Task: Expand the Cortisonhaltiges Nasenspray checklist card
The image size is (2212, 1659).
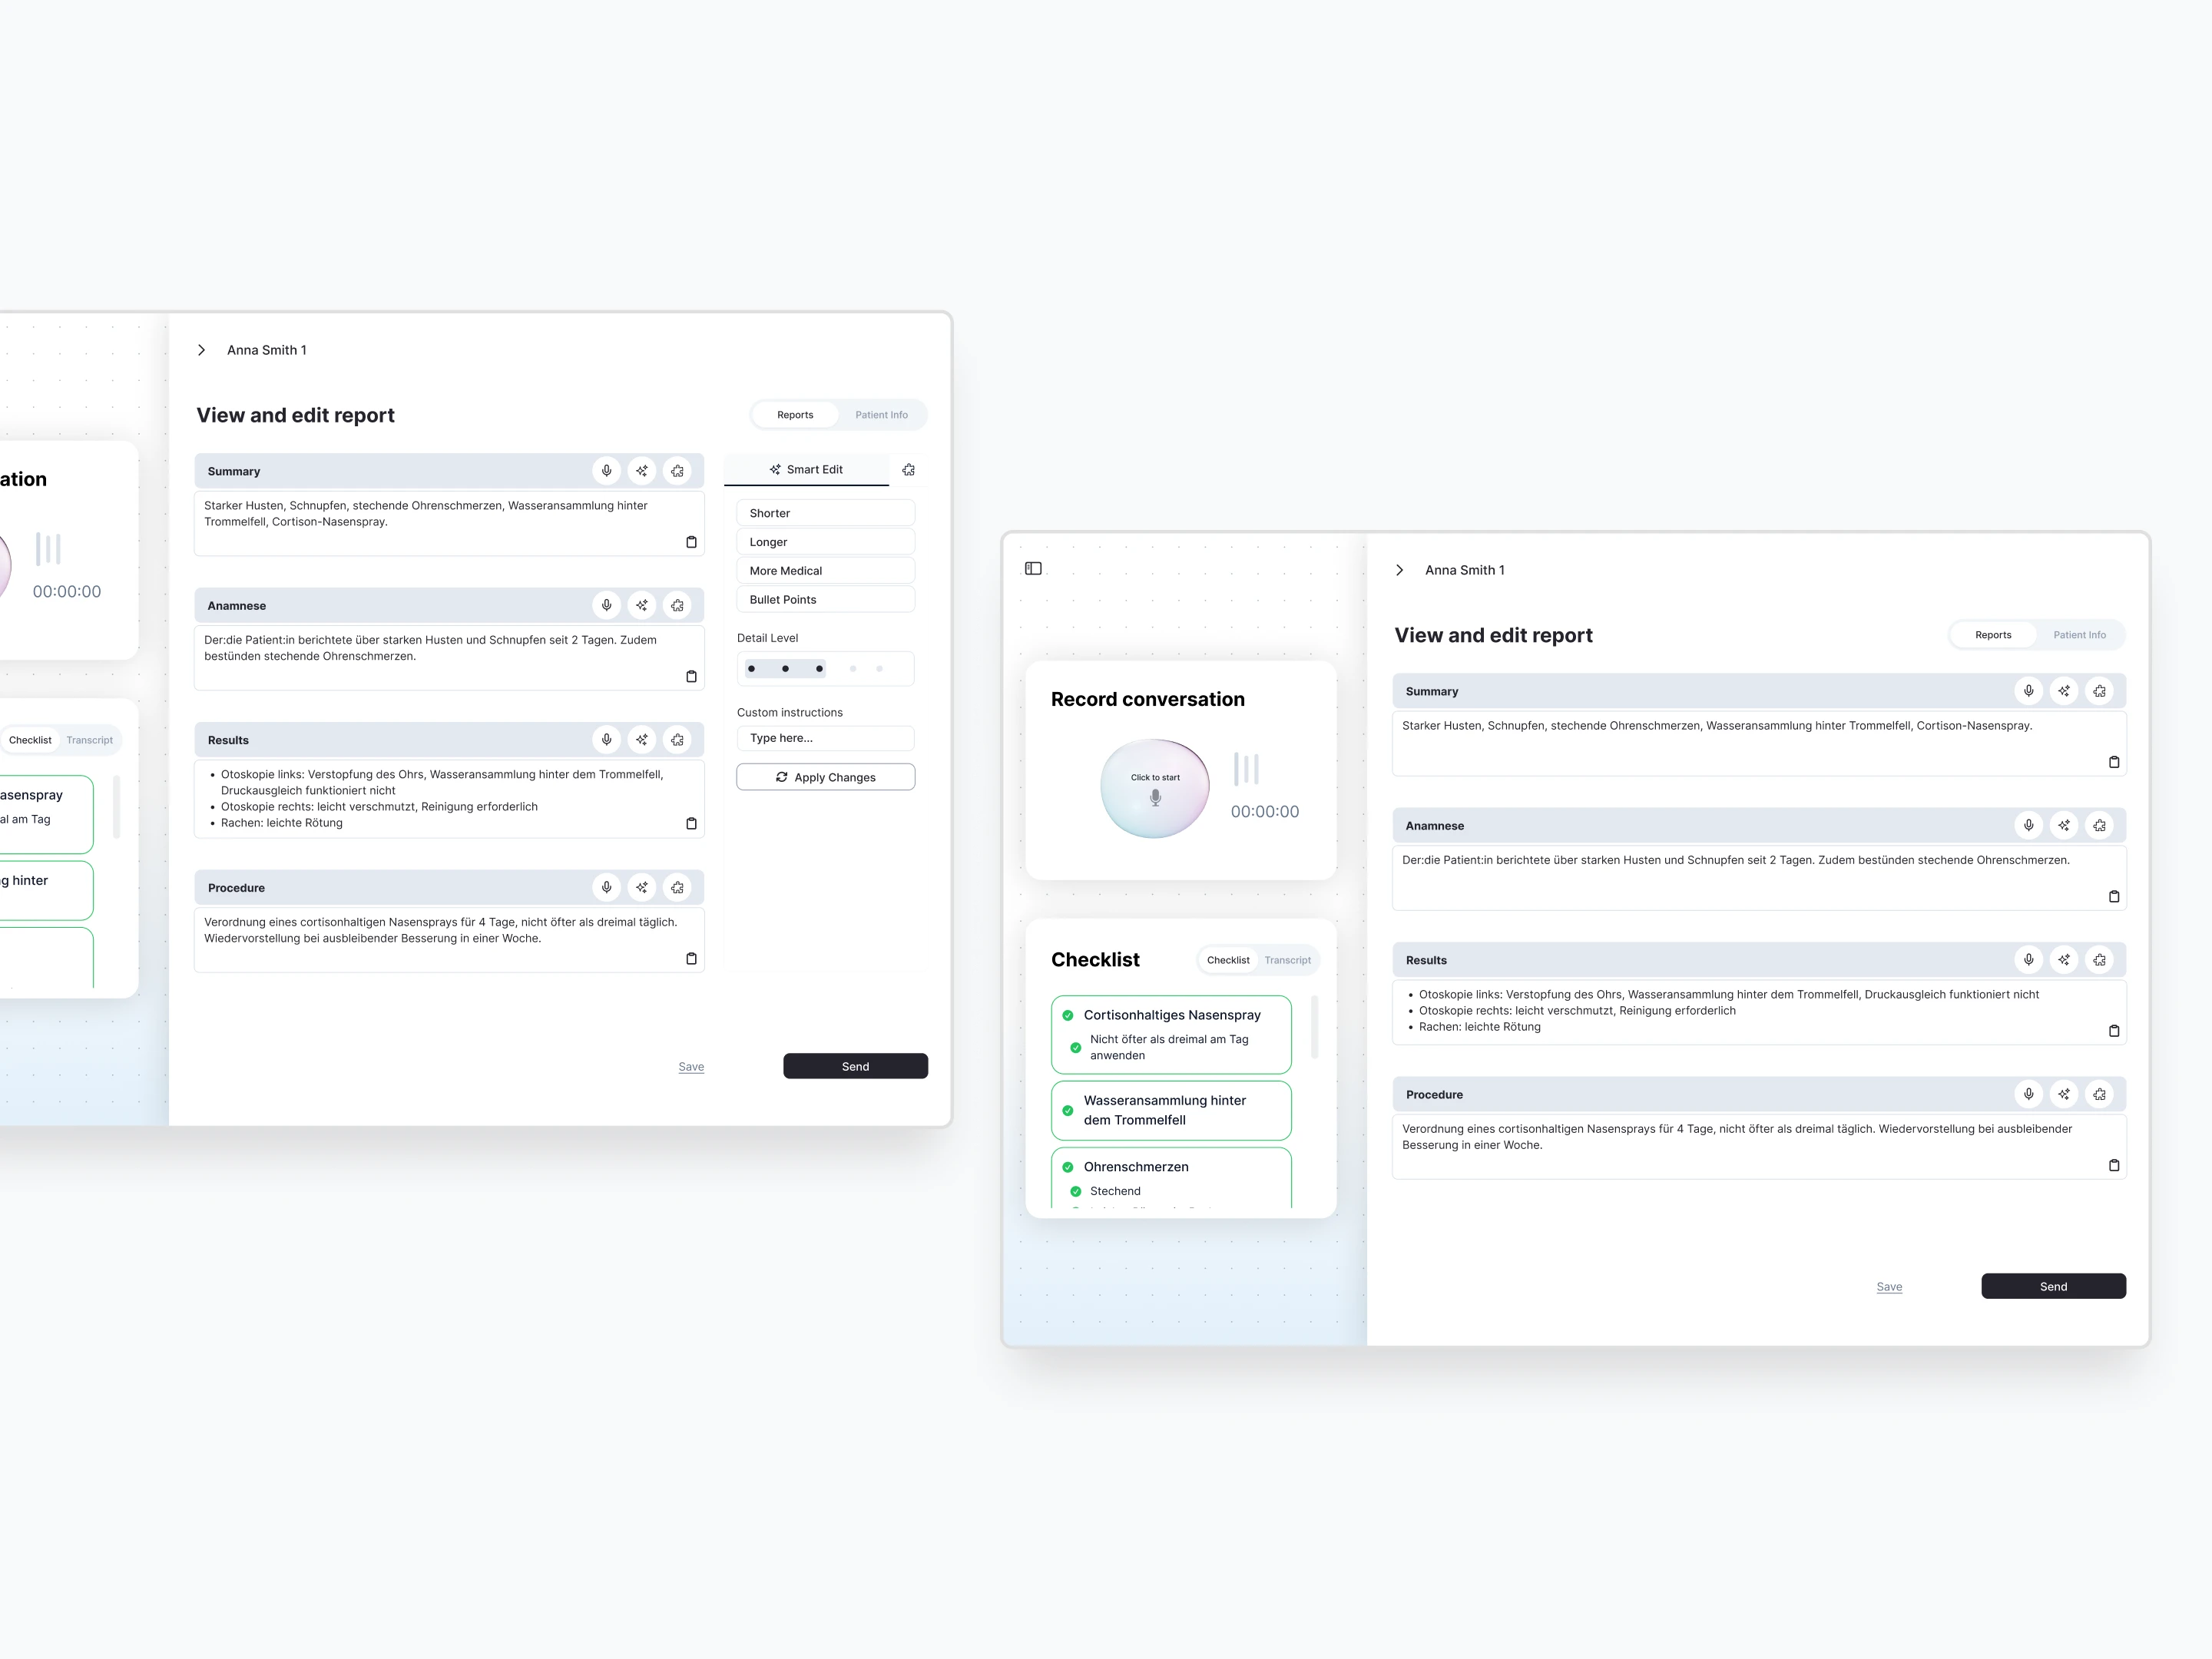Action: click(1172, 1015)
